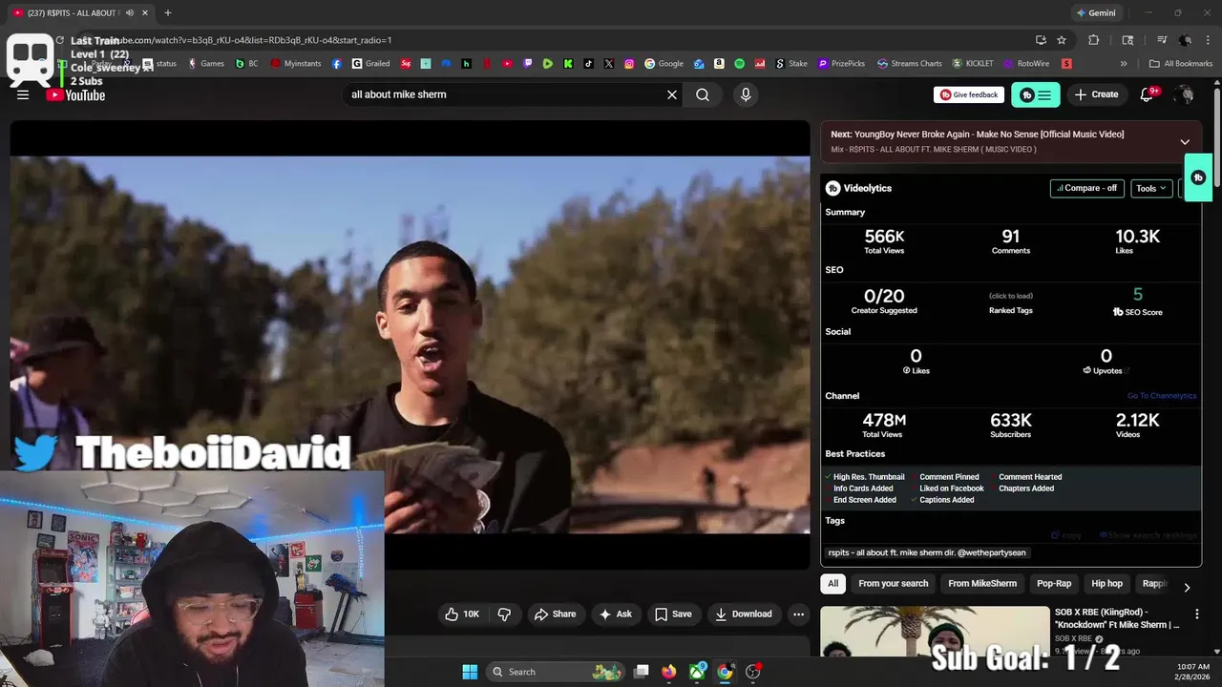The width and height of the screenshot is (1222, 687).
Task: Open Chrome extensions puzzle icon
Action: pyautogui.click(x=1094, y=40)
